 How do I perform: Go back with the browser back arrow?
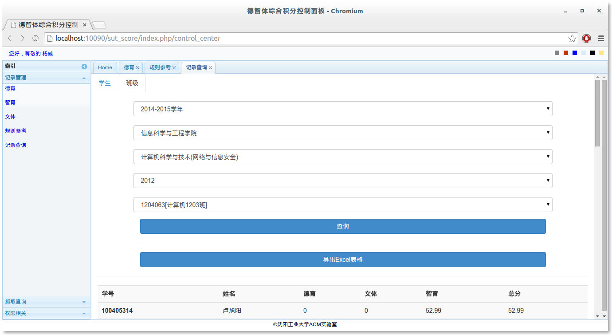pos(10,39)
